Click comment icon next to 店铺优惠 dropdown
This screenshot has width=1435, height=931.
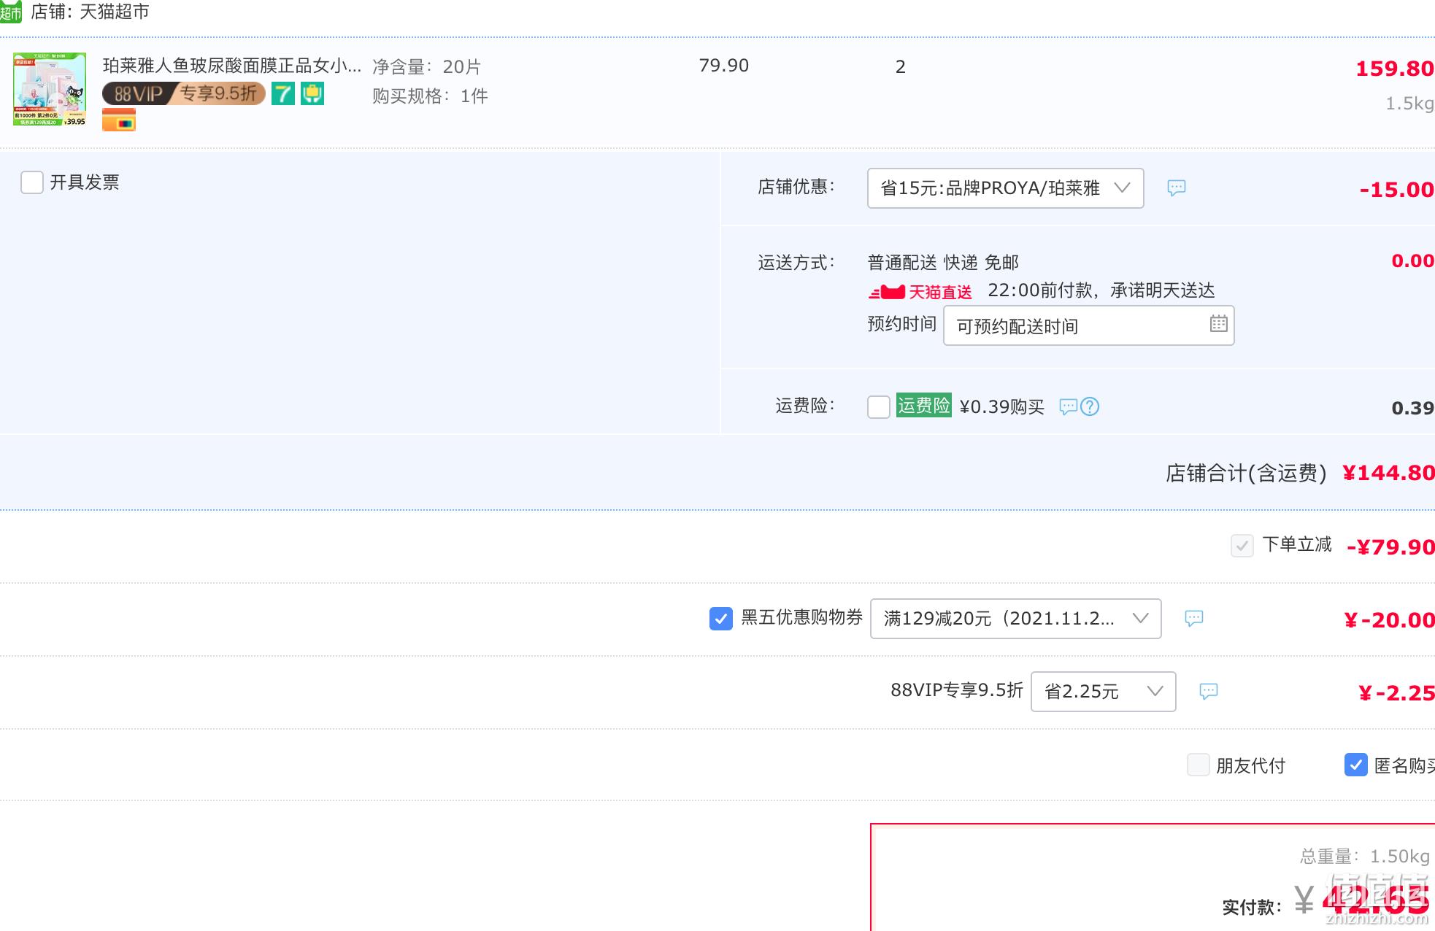(1177, 188)
